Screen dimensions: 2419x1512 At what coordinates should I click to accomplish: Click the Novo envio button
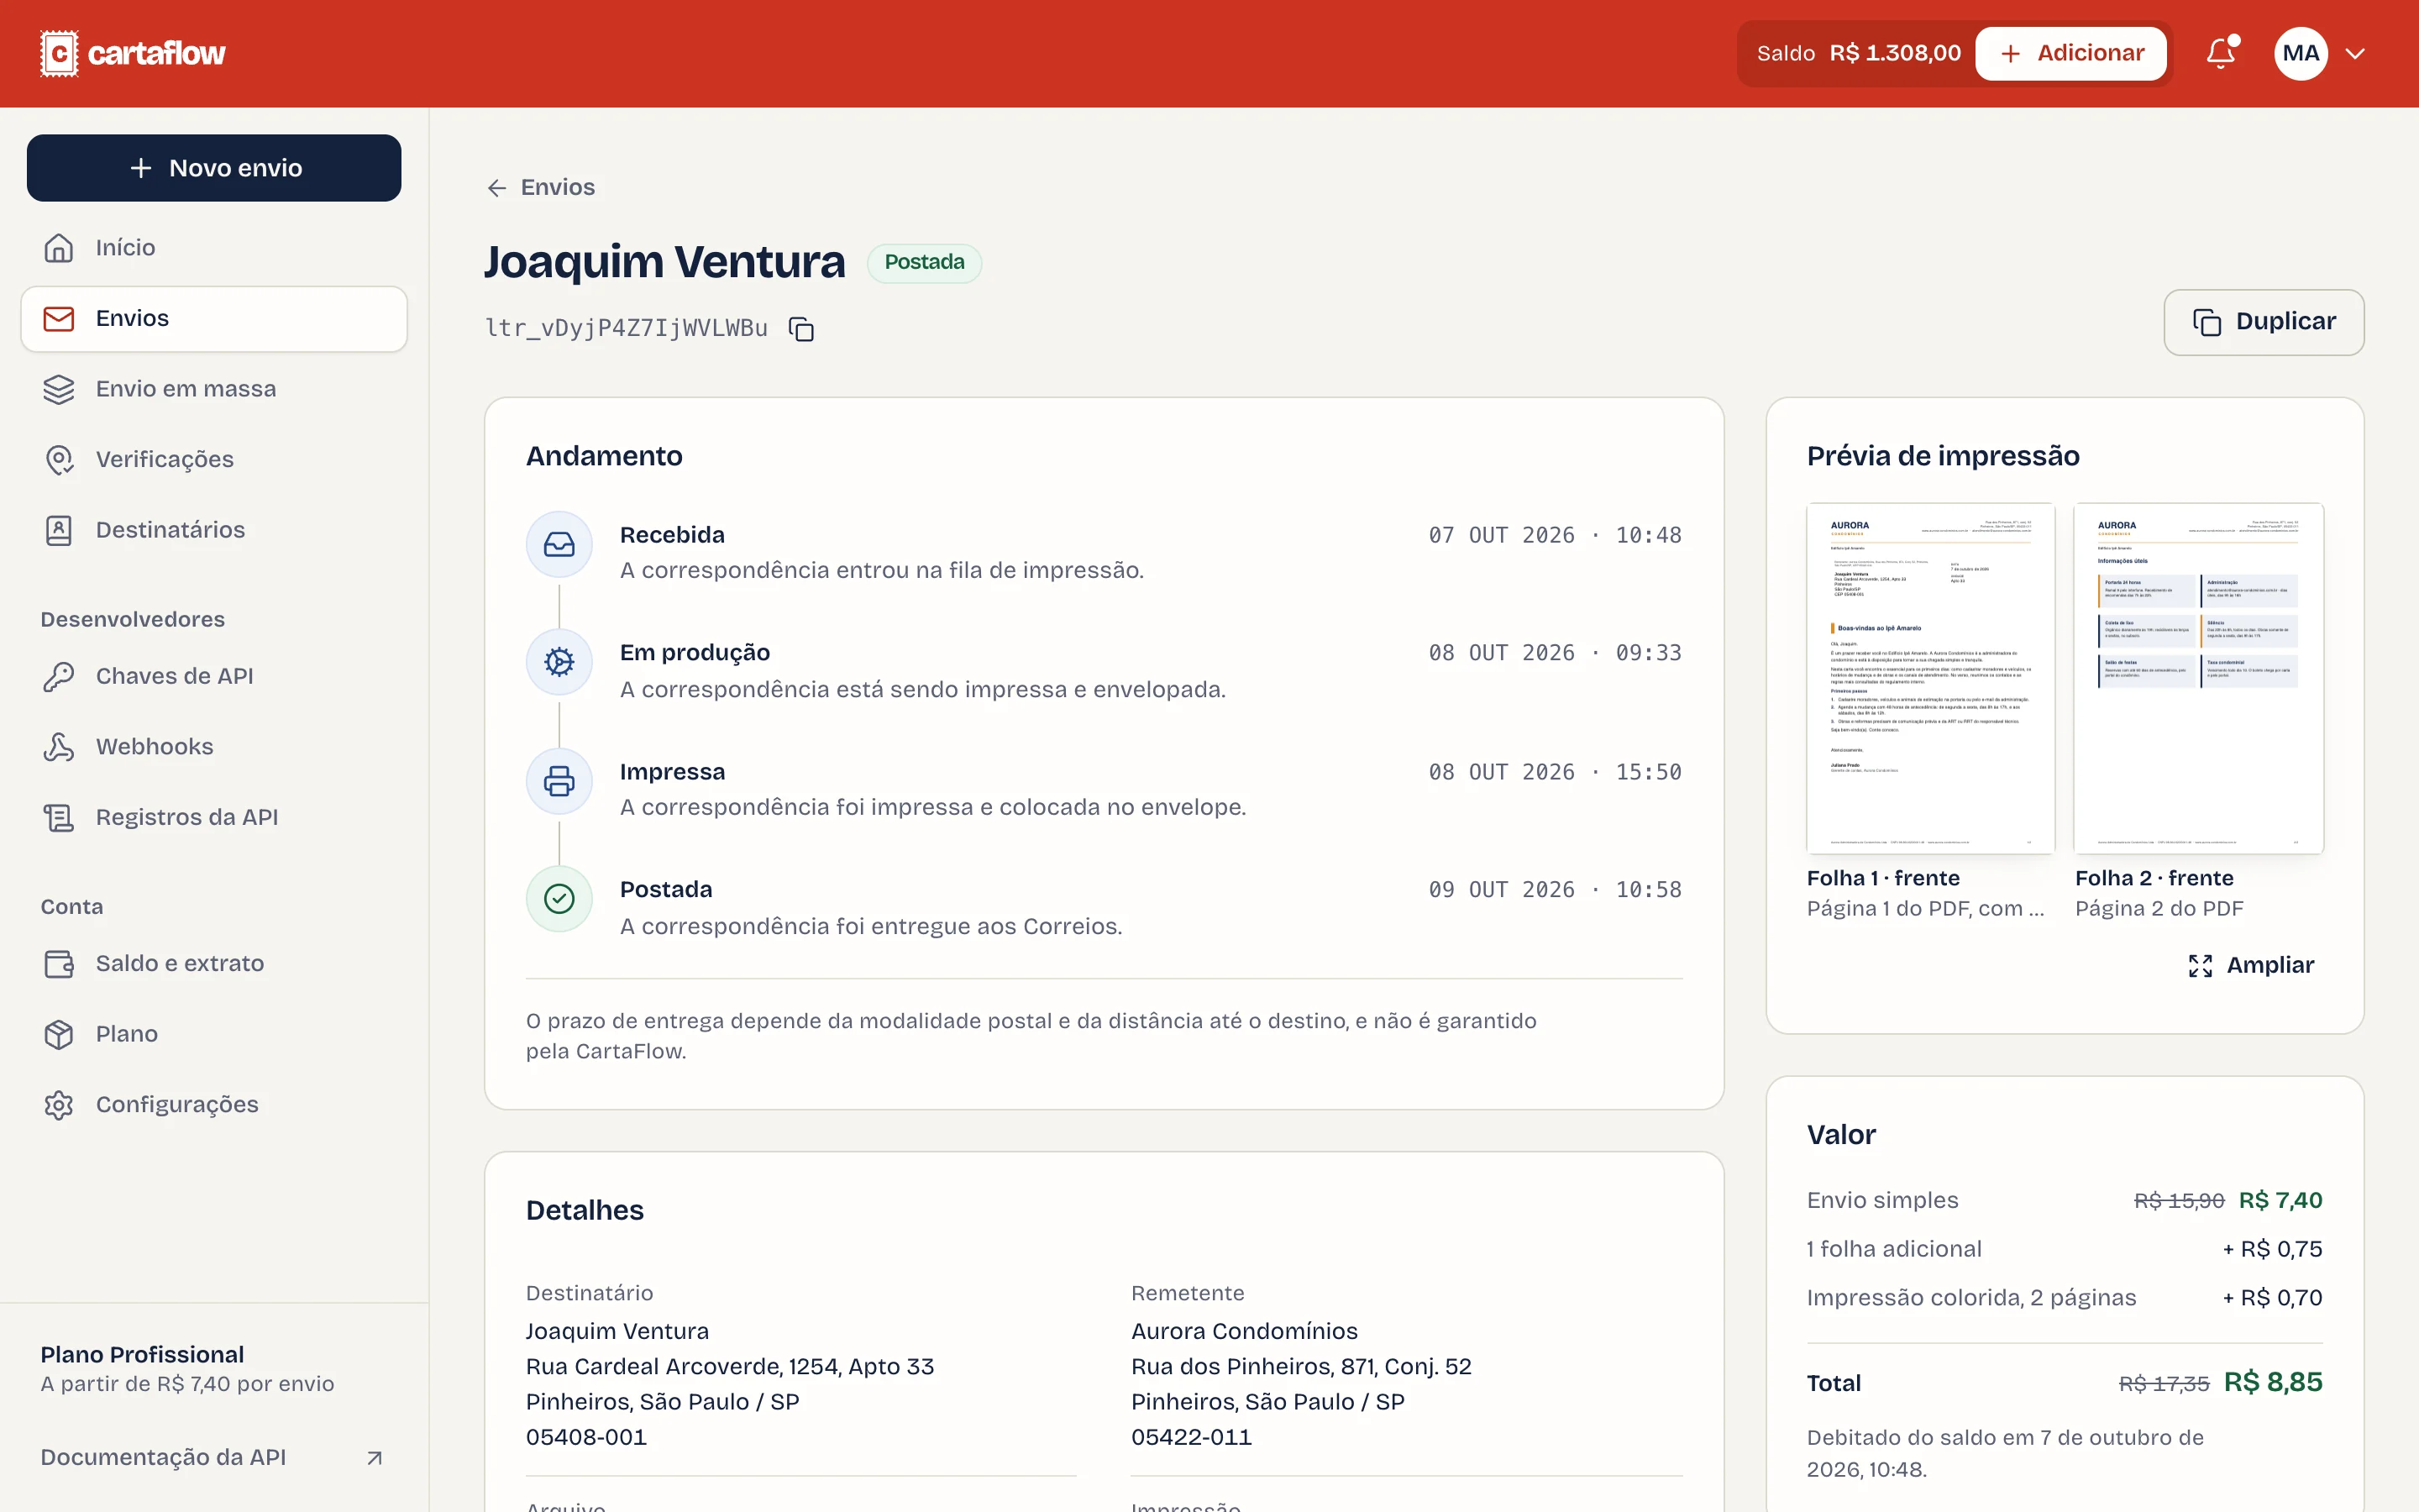point(214,168)
